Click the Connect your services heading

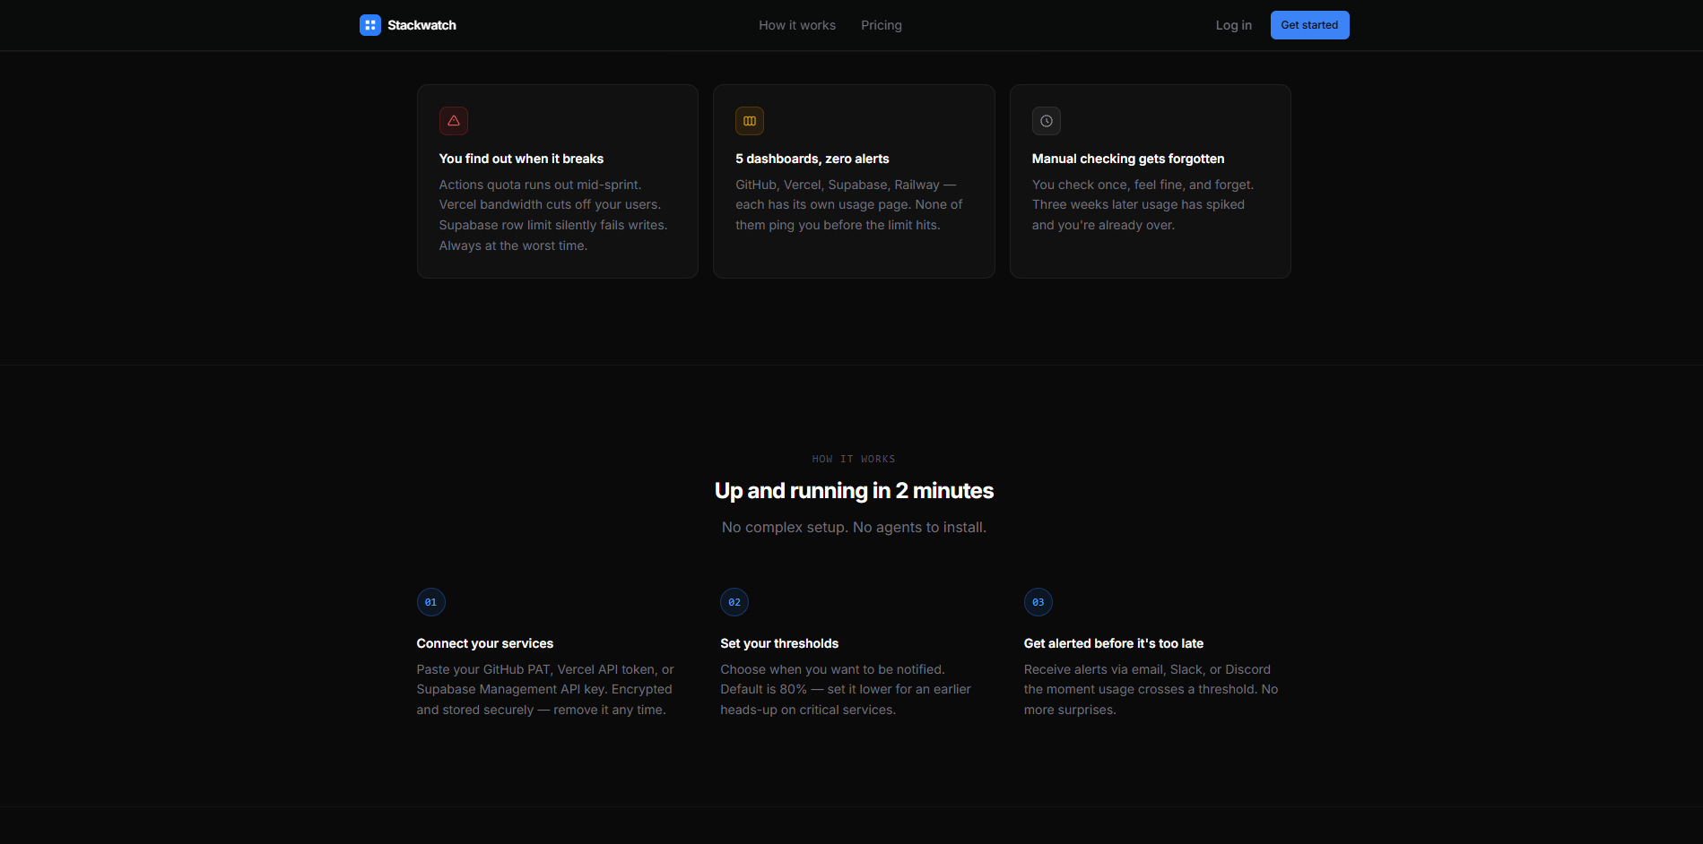coord(484,642)
